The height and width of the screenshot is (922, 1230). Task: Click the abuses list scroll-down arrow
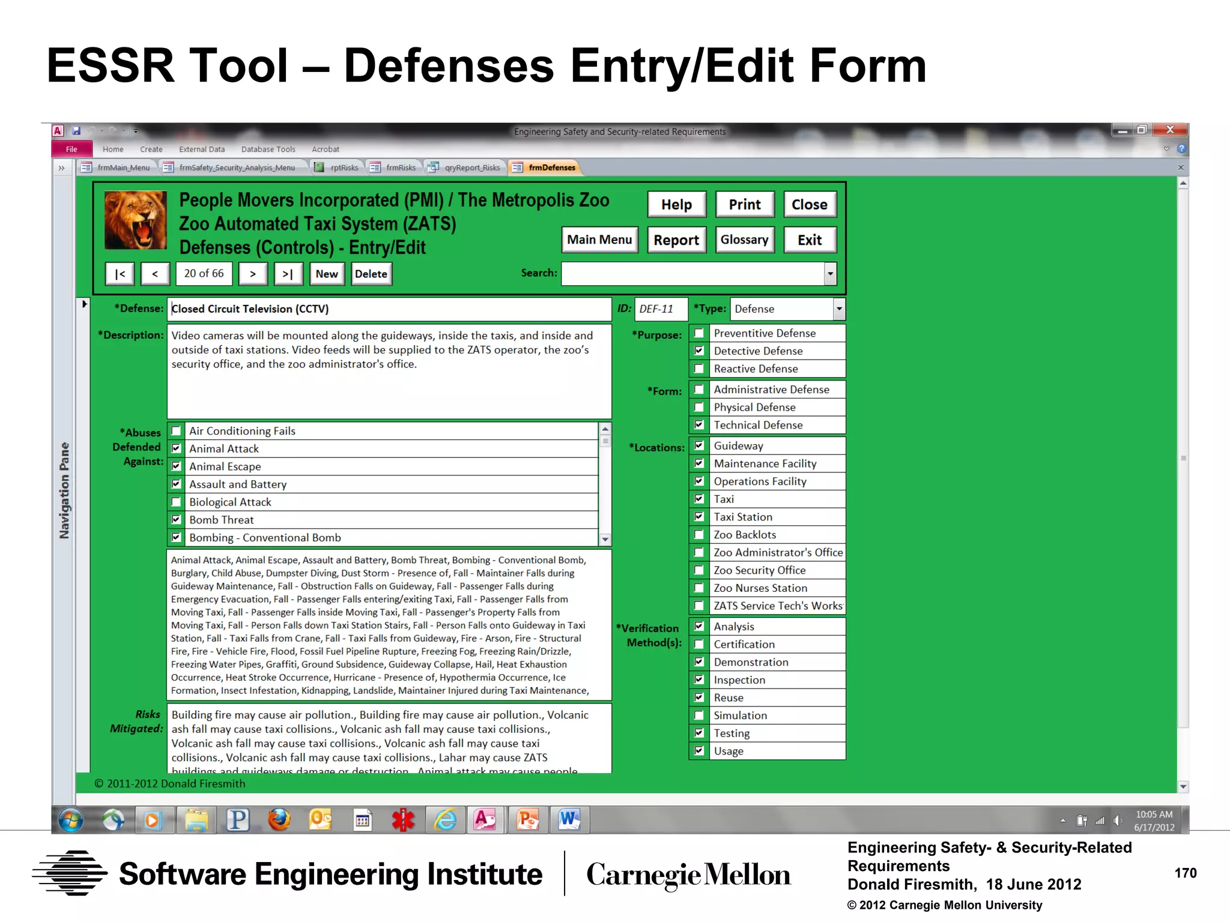pos(605,539)
